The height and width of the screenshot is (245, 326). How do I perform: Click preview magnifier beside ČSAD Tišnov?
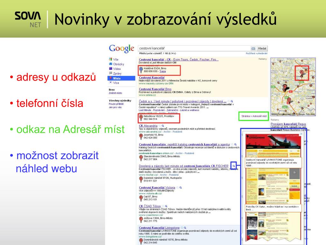[166, 206]
